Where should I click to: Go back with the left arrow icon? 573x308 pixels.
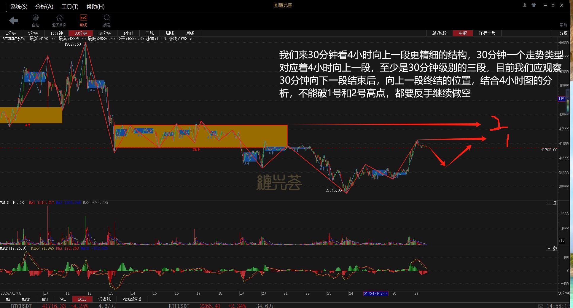[14, 20]
